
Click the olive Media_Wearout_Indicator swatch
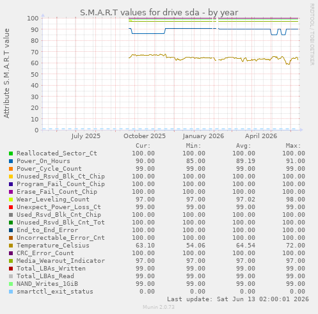pos(11,261)
